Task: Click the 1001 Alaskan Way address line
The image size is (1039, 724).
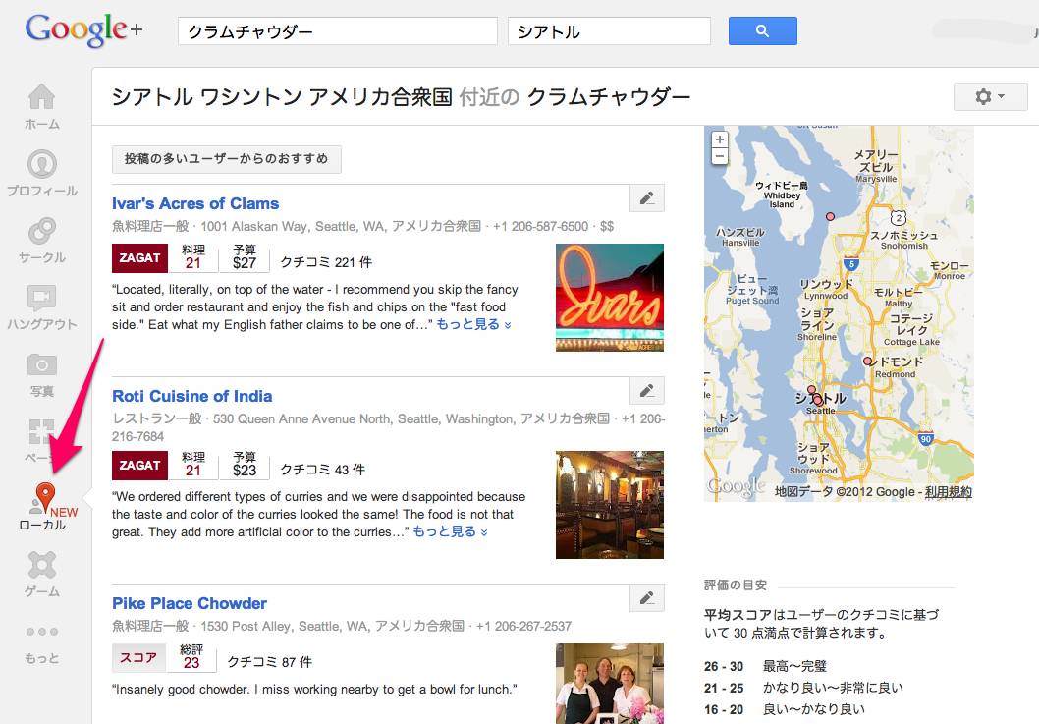Action: pyautogui.click(x=362, y=226)
